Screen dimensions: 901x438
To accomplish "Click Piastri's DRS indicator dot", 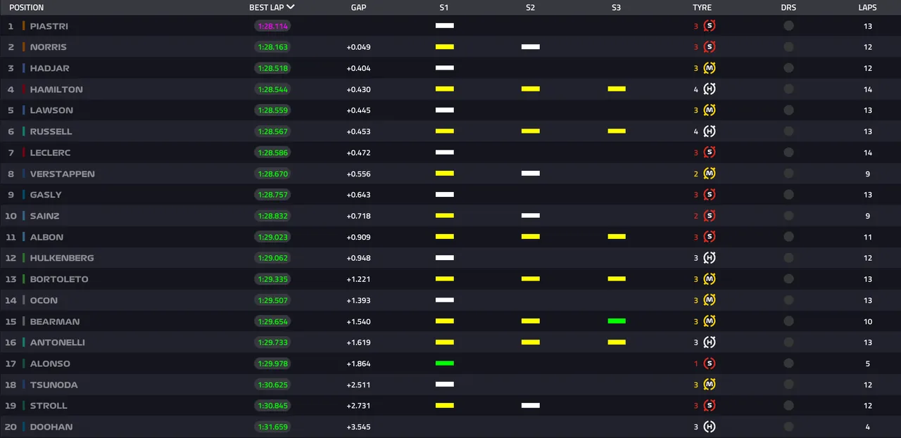I will point(788,26).
